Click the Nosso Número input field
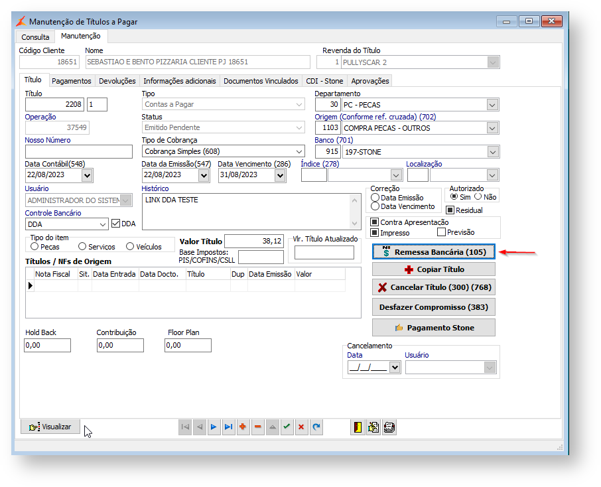Viewport: 601px width, 487px height. coord(78,152)
